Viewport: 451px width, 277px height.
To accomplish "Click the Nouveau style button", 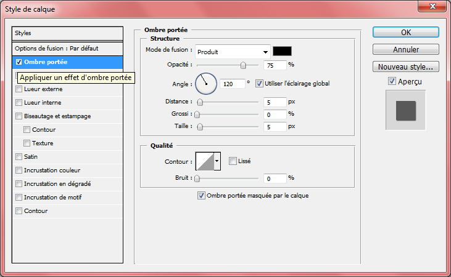I will click(x=405, y=66).
